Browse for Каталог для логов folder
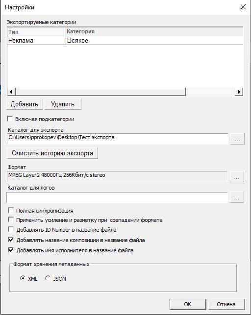251x315 pixels. coord(237,197)
